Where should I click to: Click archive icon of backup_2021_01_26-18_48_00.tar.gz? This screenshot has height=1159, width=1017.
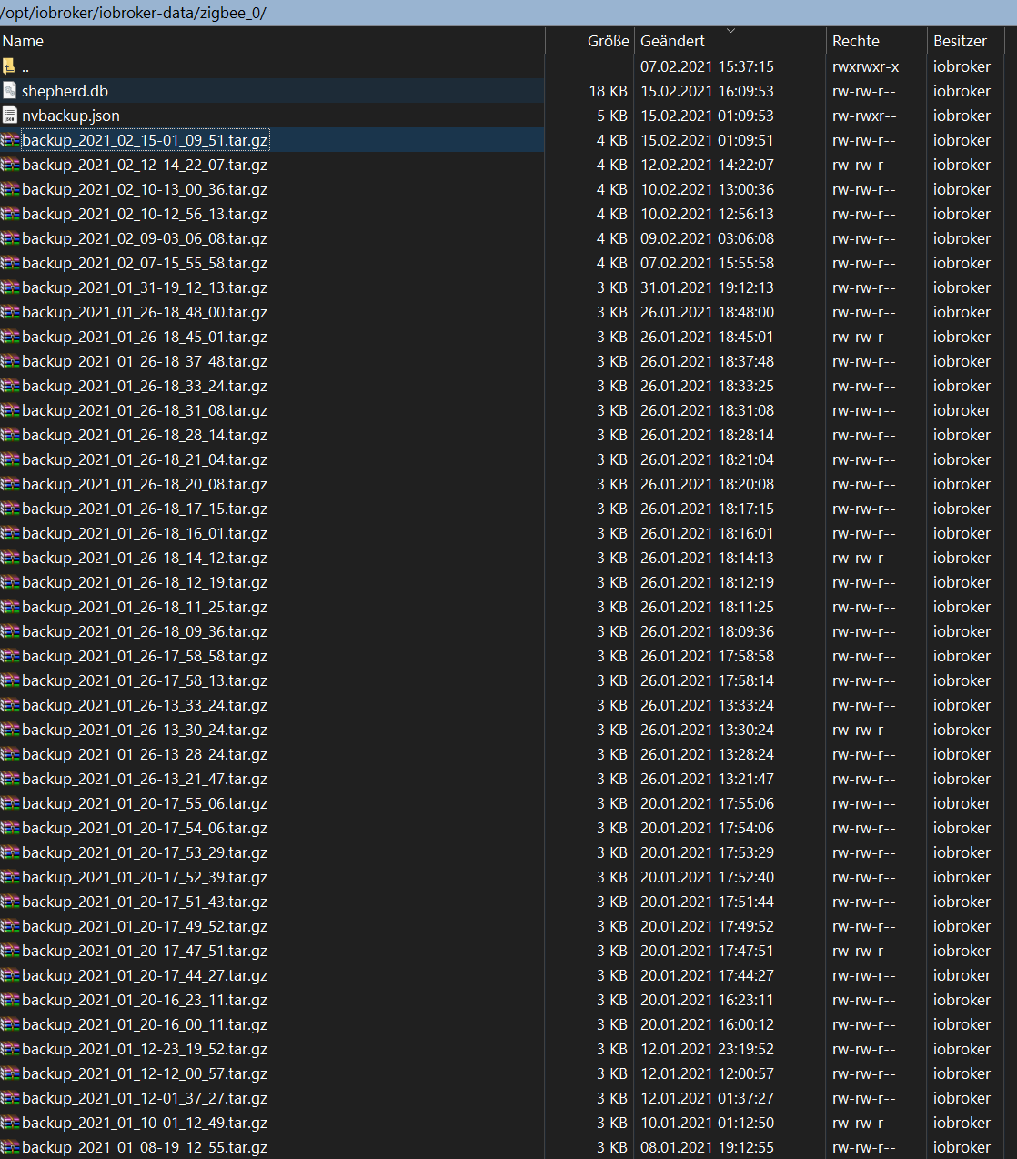coord(10,312)
